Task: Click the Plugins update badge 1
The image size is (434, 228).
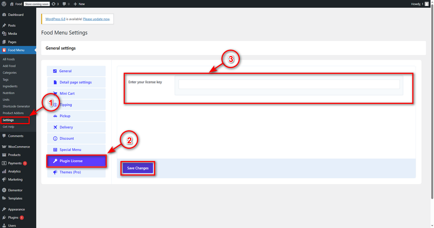Action: (22, 218)
